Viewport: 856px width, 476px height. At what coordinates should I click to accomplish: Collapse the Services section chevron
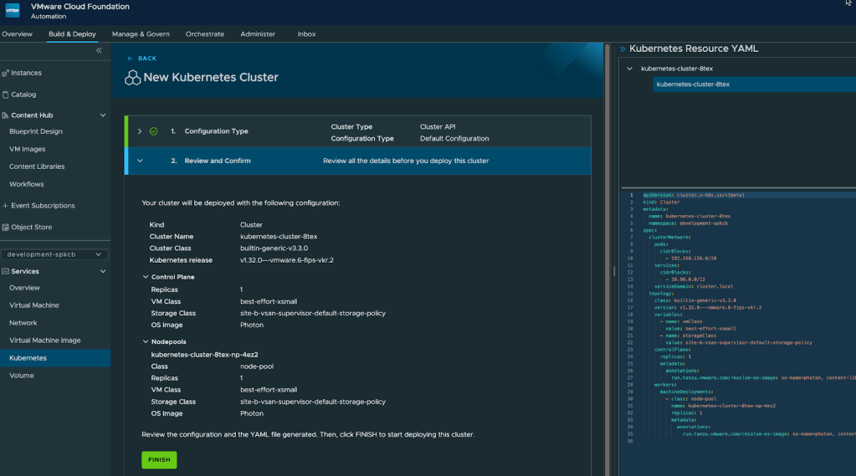(x=103, y=271)
